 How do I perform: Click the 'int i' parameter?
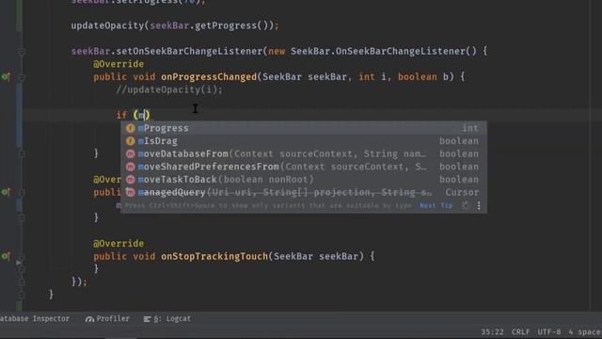coord(372,77)
